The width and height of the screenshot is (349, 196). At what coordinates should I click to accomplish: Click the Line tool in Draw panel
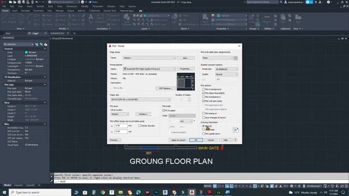coord(4,18)
